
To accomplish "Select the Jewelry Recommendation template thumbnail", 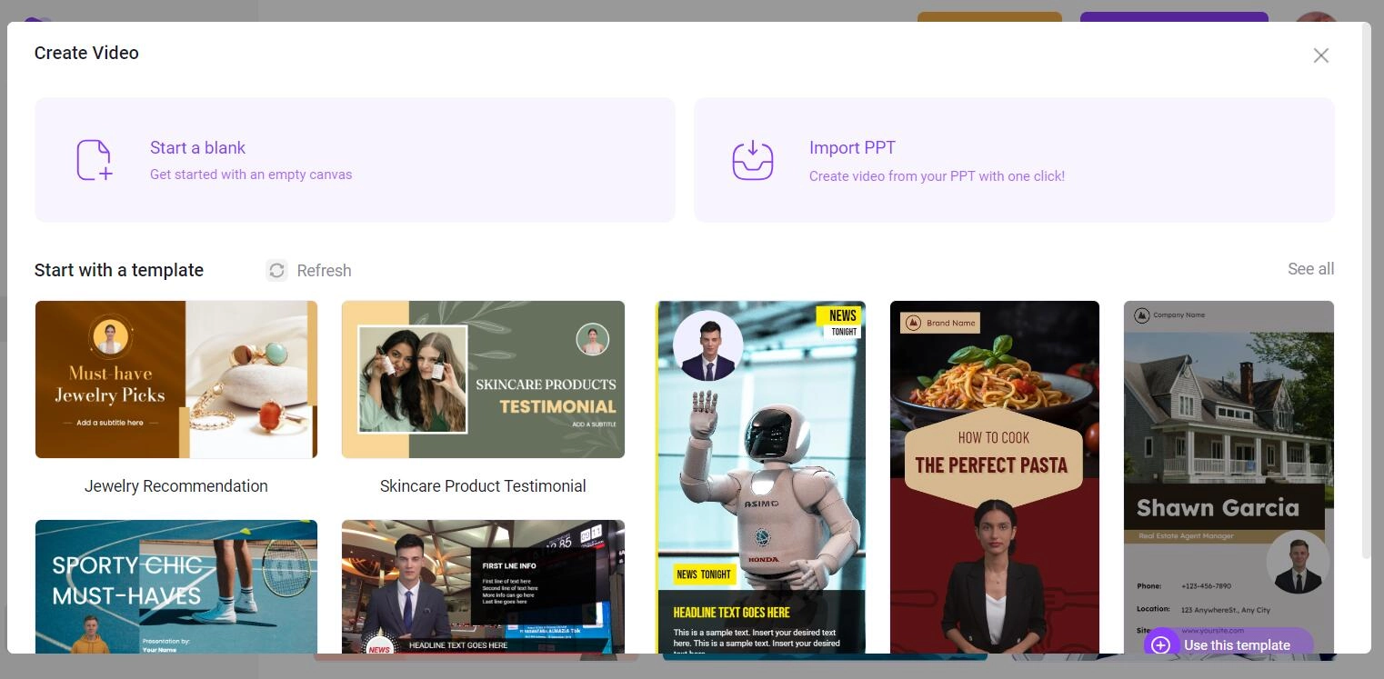I will [176, 379].
